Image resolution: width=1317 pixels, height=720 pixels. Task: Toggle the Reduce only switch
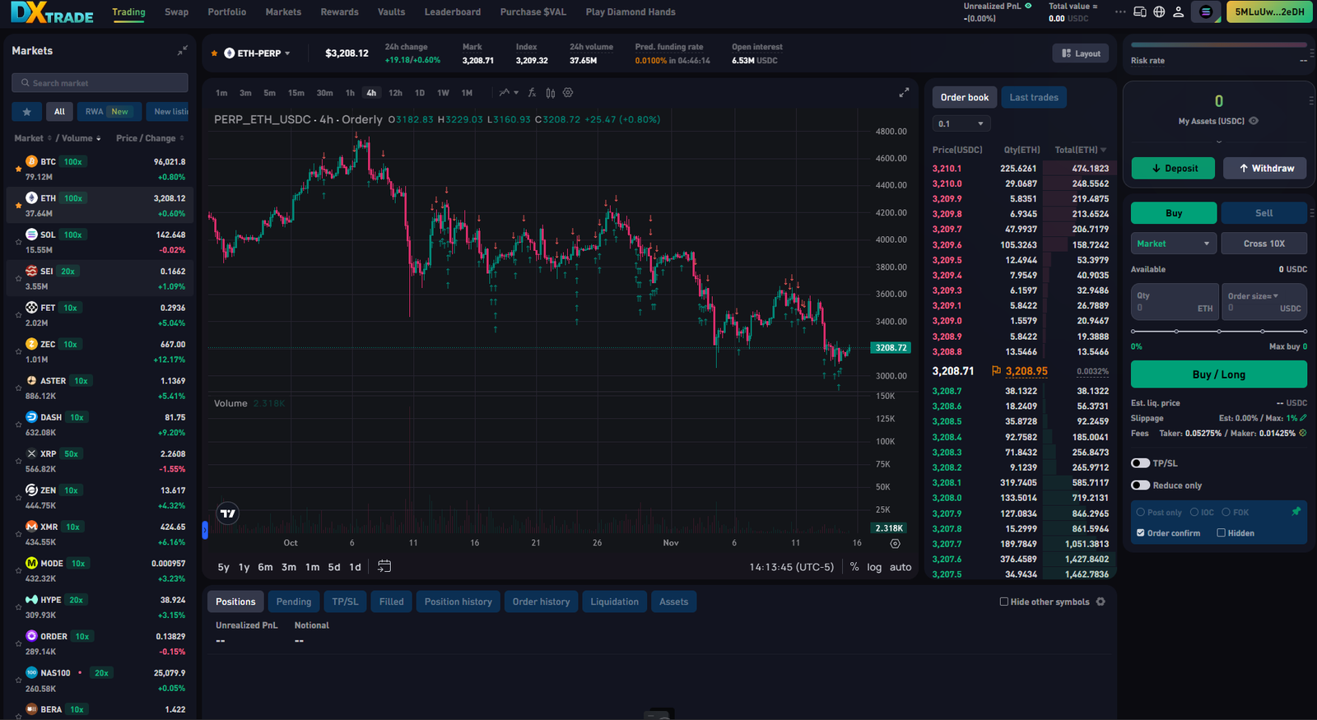click(x=1140, y=485)
